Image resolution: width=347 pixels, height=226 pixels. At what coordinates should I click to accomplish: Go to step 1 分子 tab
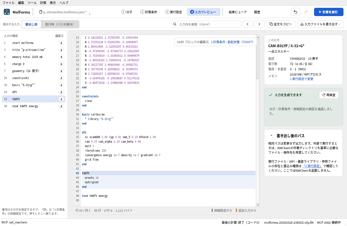click(127, 12)
